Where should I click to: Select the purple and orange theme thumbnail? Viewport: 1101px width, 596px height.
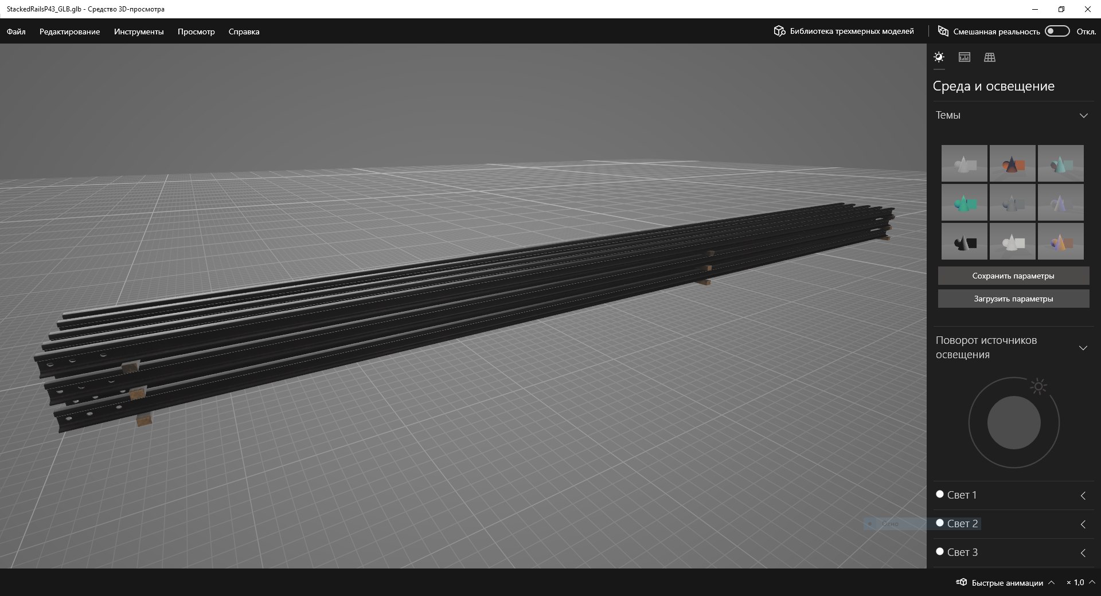(x=1061, y=241)
